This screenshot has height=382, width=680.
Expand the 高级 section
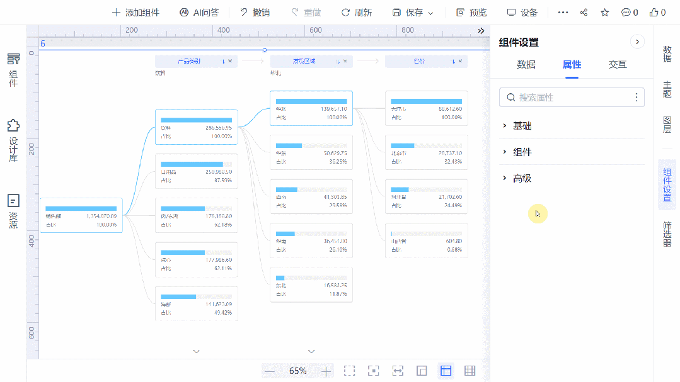572,179
